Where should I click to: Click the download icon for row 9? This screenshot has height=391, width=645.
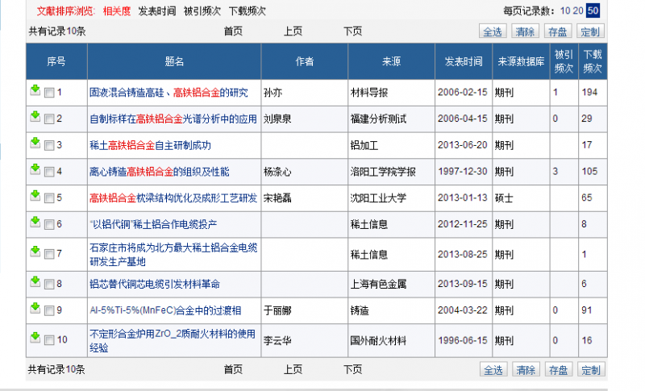(x=35, y=307)
